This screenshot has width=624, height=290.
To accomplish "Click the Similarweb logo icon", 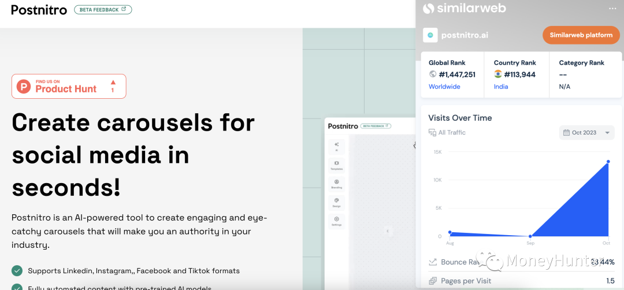I will [428, 9].
